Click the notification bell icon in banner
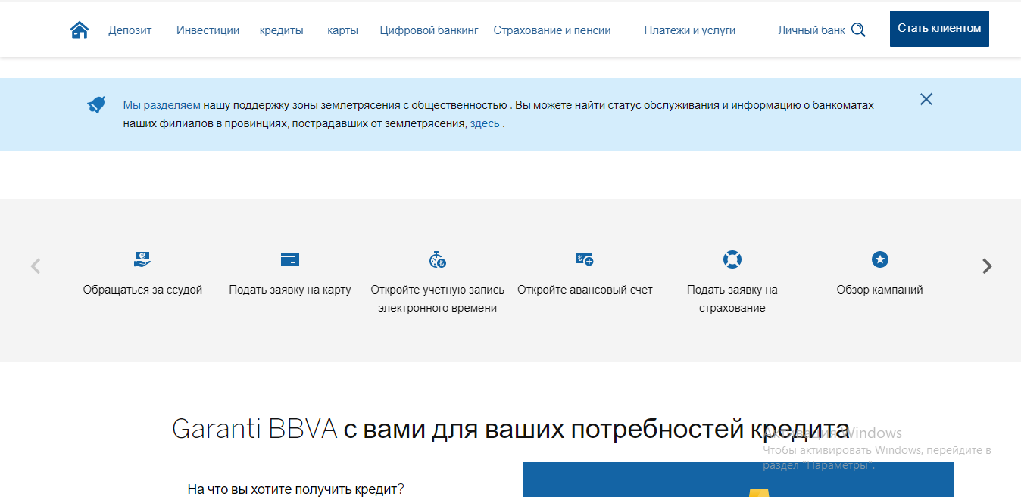 (x=96, y=105)
